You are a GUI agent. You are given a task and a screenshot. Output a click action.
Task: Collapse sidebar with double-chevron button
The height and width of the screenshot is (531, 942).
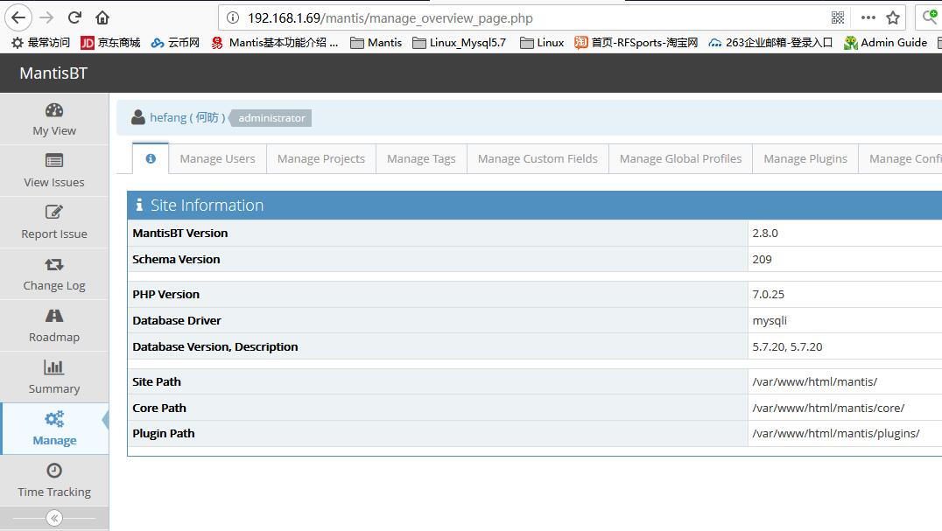54,518
